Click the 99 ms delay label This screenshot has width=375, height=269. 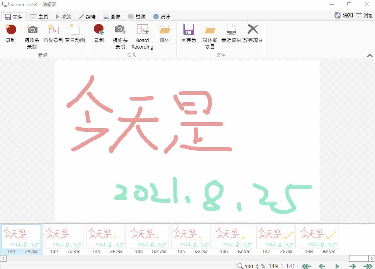(329, 251)
